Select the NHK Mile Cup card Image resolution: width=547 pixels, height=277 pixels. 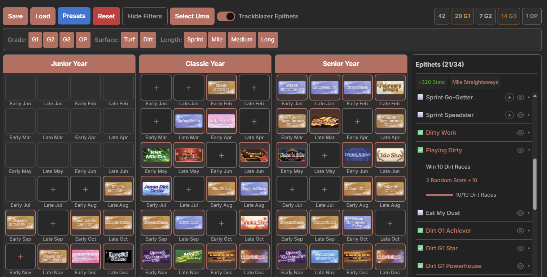[x=156, y=155]
